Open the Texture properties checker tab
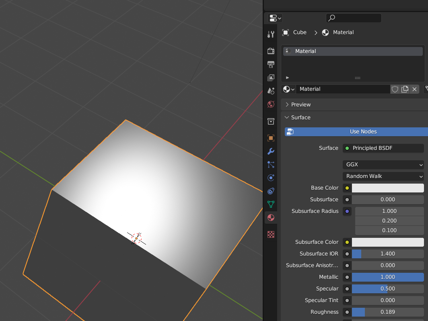Viewport: 428px width, 321px height. pos(271,235)
